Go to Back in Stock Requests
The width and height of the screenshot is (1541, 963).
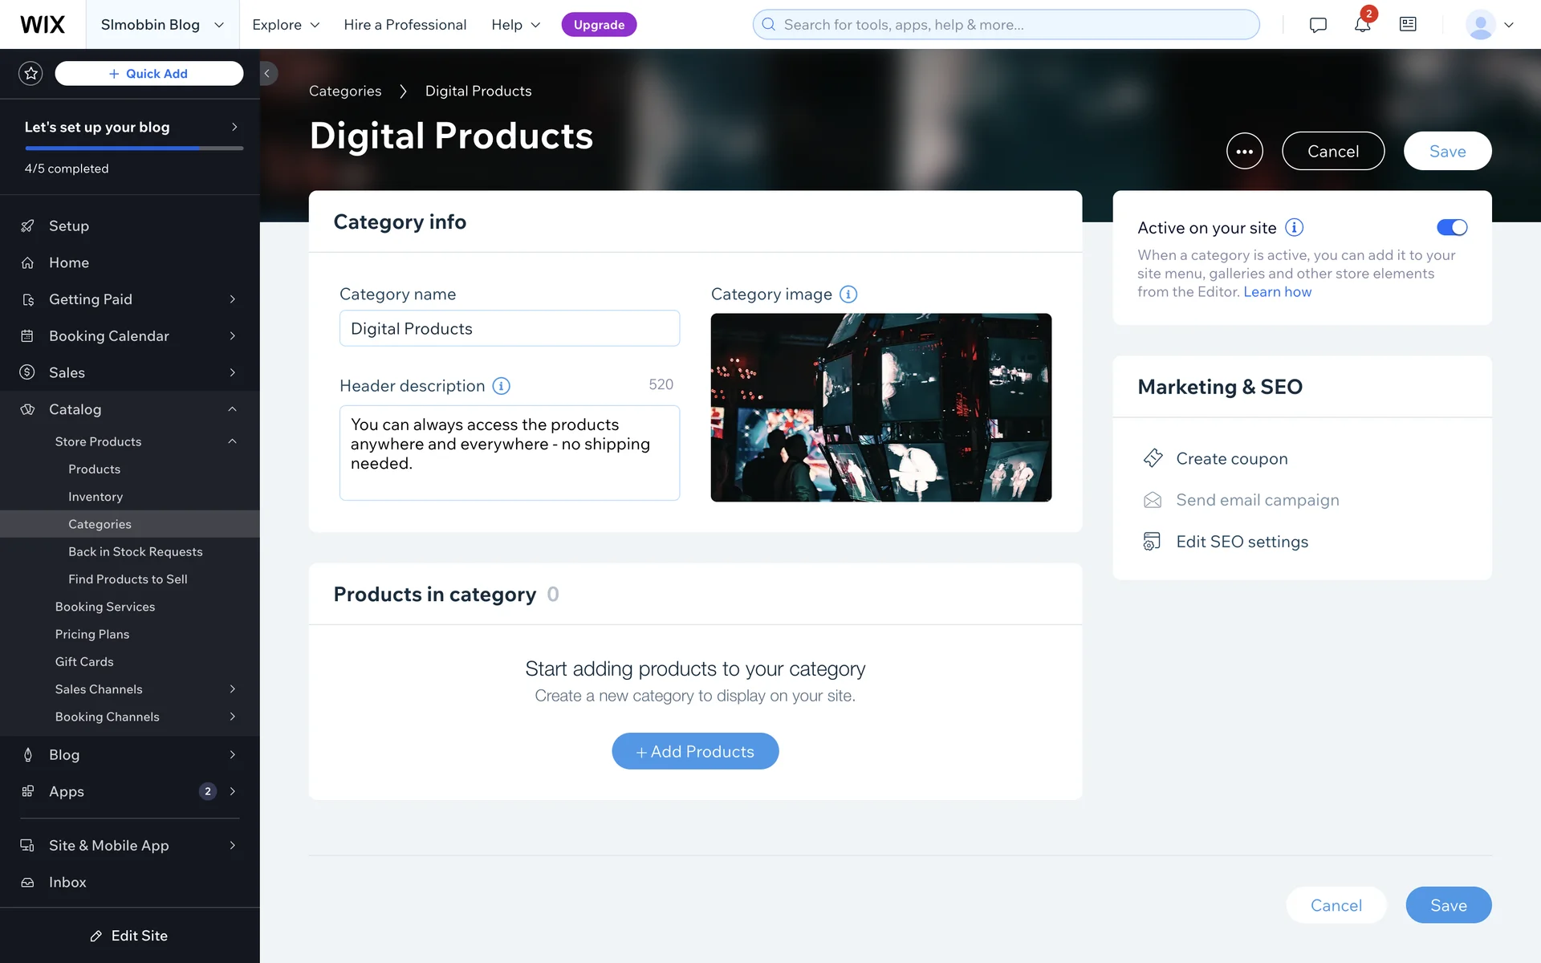pyautogui.click(x=135, y=552)
